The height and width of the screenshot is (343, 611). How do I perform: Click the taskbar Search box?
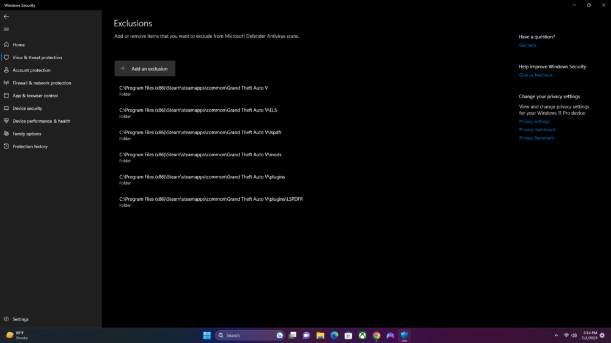[249, 335]
